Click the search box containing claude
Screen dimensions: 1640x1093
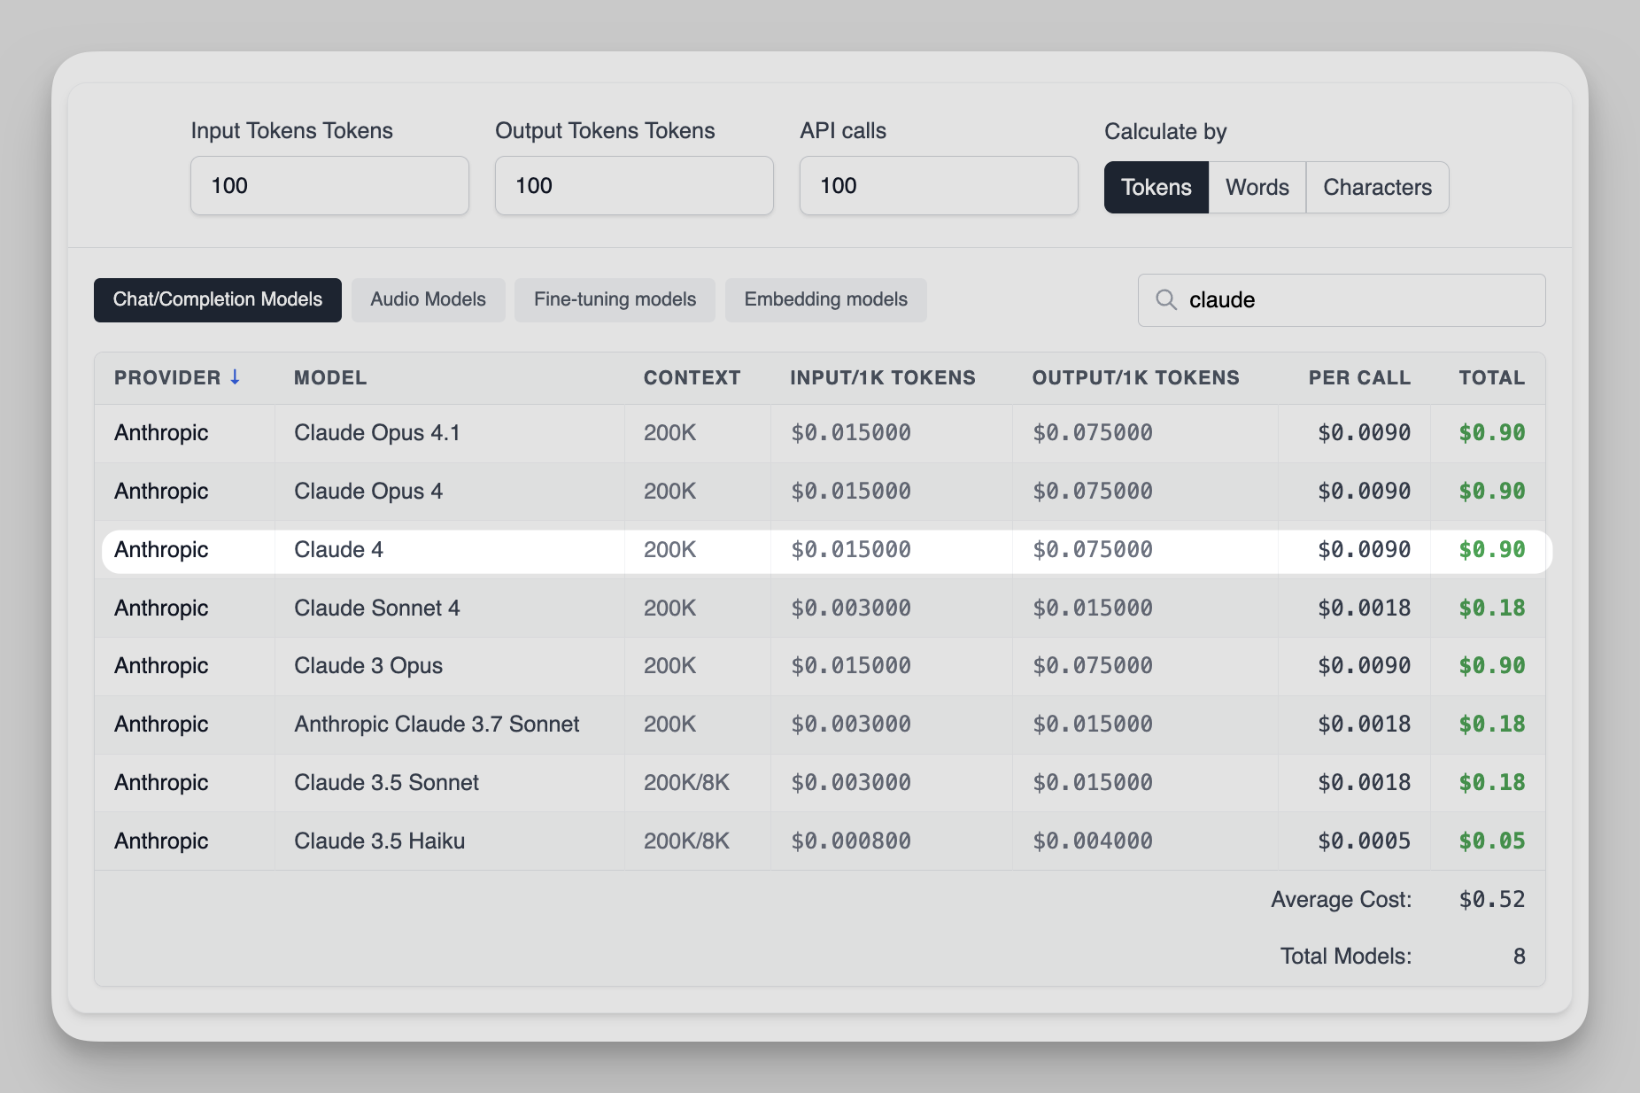pos(1342,300)
